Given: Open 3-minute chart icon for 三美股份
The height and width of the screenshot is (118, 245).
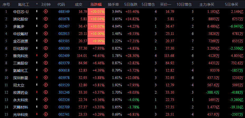Looking at the screenshot, I should pyautogui.click(x=46, y=63).
